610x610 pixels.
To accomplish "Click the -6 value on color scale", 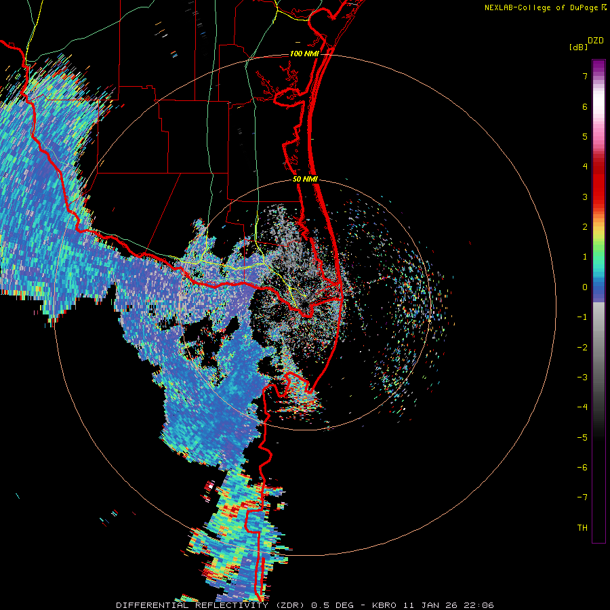I will click(582, 468).
